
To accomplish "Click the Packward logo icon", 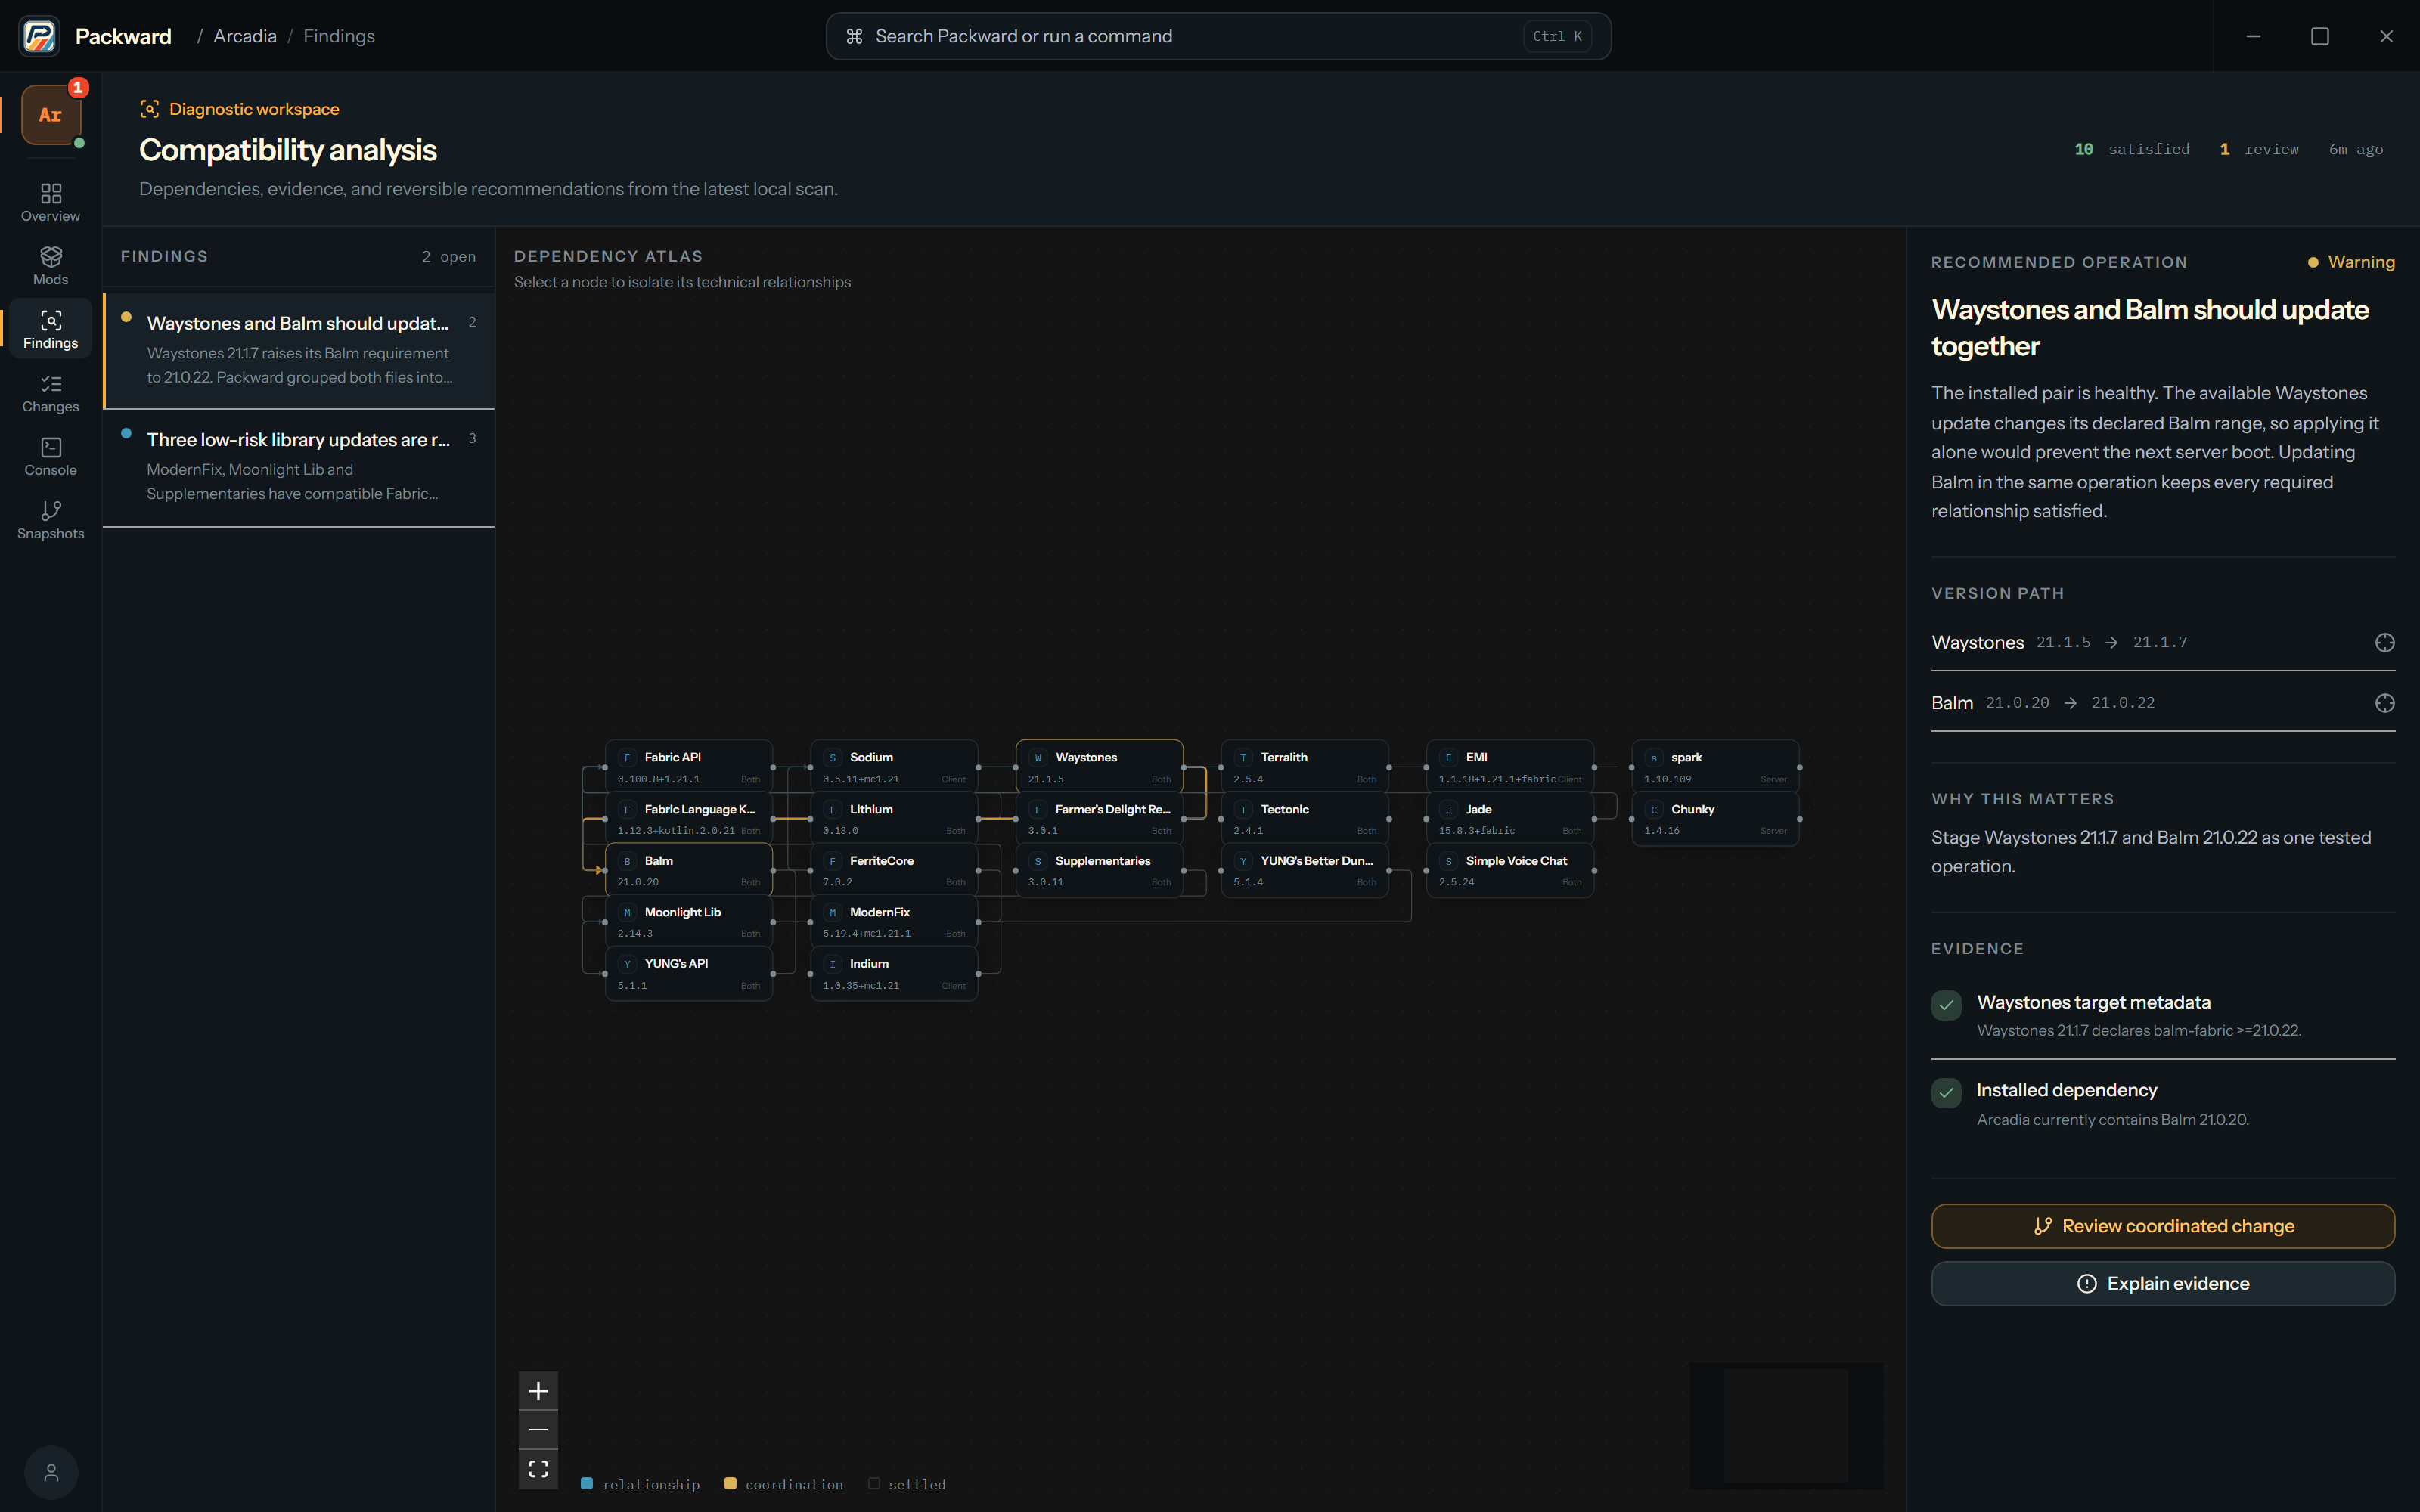I will 39,36.
